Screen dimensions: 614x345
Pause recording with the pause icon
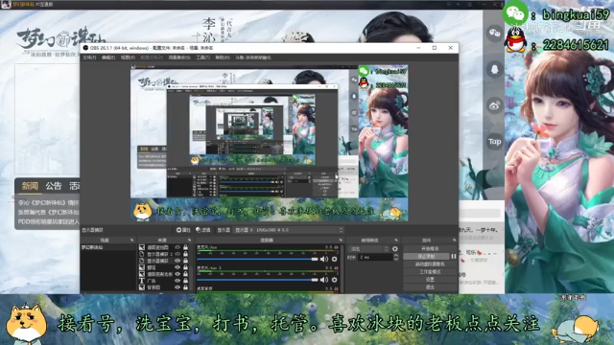coord(453,256)
